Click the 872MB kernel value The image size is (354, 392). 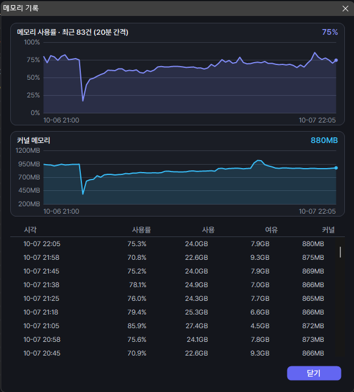coord(313,326)
